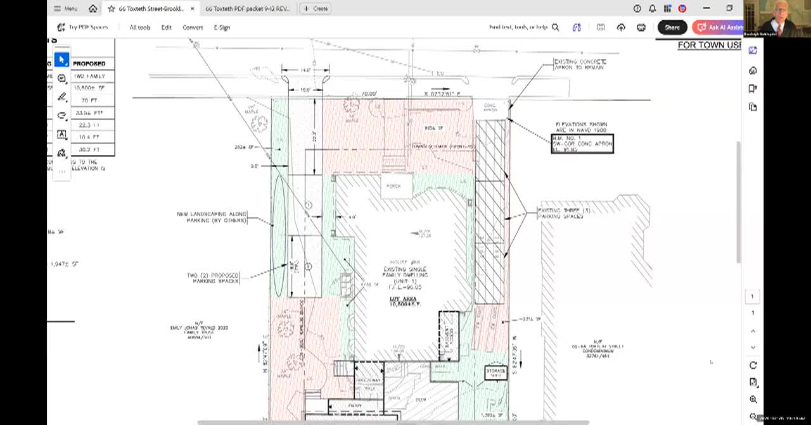Click the Find text magnifier icon
This screenshot has height=425, width=811.
[x=555, y=27]
